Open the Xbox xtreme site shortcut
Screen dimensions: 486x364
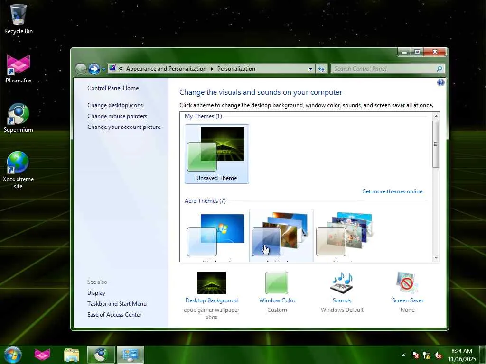(19, 170)
